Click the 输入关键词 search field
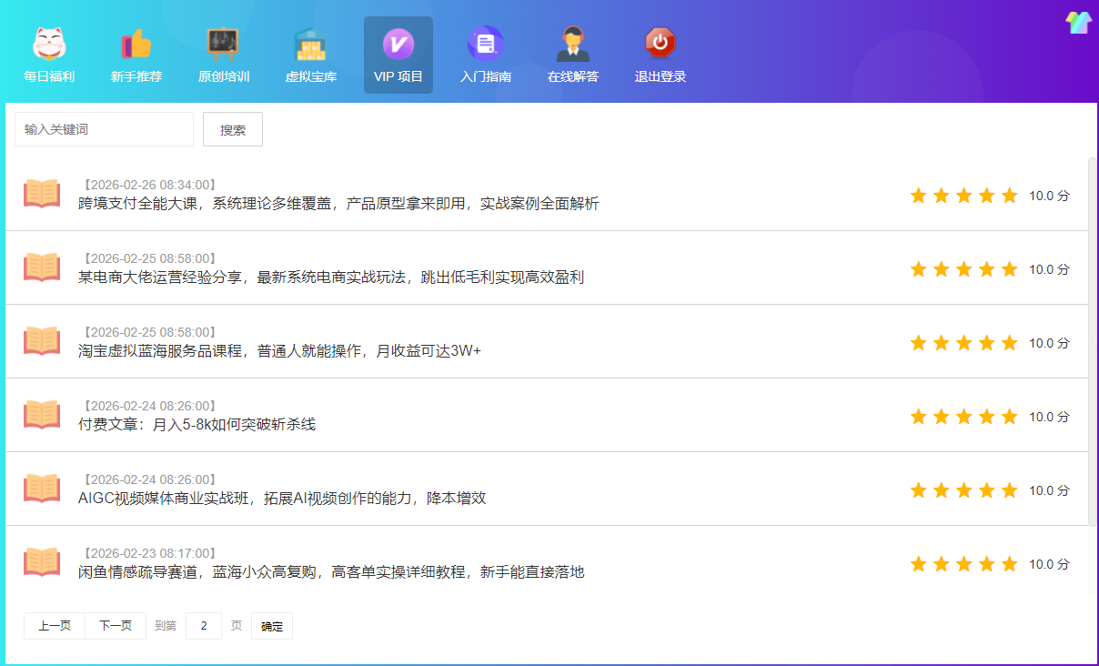The width and height of the screenshot is (1099, 666). [x=104, y=129]
